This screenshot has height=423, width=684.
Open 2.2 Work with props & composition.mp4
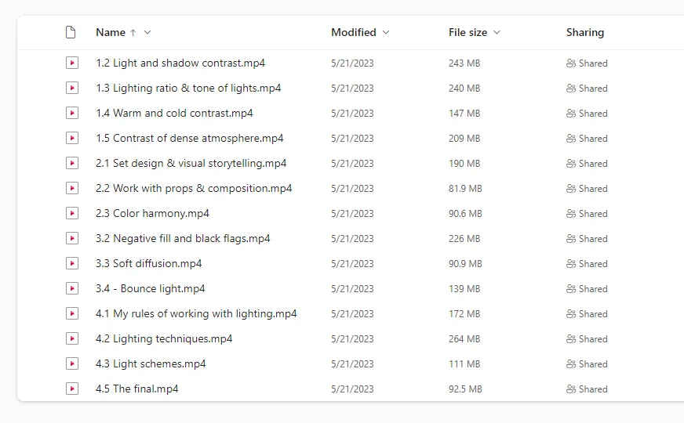[x=194, y=189]
